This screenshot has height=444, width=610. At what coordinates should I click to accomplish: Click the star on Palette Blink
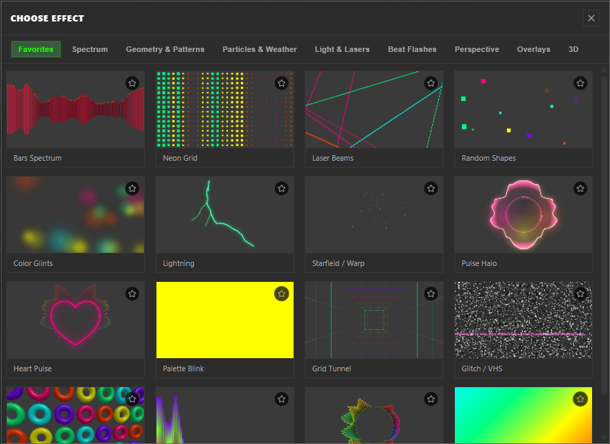282,294
